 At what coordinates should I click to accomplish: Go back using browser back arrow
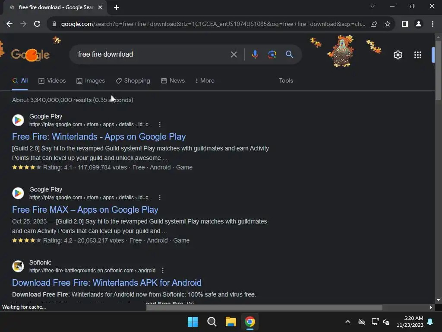pos(9,24)
